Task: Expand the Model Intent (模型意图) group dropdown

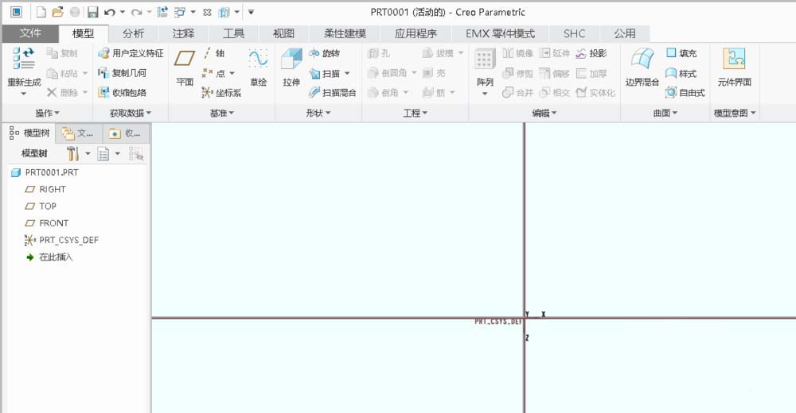Action: 735,113
